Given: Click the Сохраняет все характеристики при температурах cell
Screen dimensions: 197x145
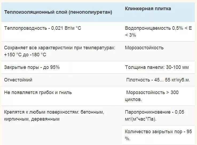Looking at the screenshot, I should (x=62, y=51).
